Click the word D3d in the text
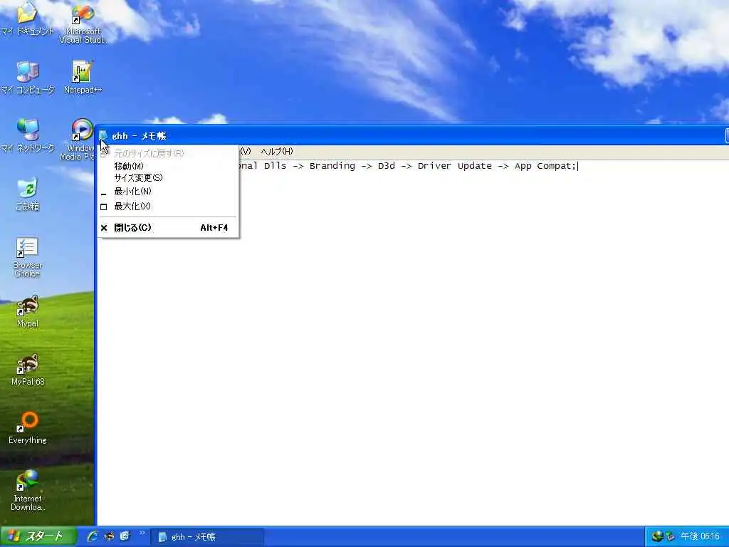729x547 pixels. click(387, 166)
